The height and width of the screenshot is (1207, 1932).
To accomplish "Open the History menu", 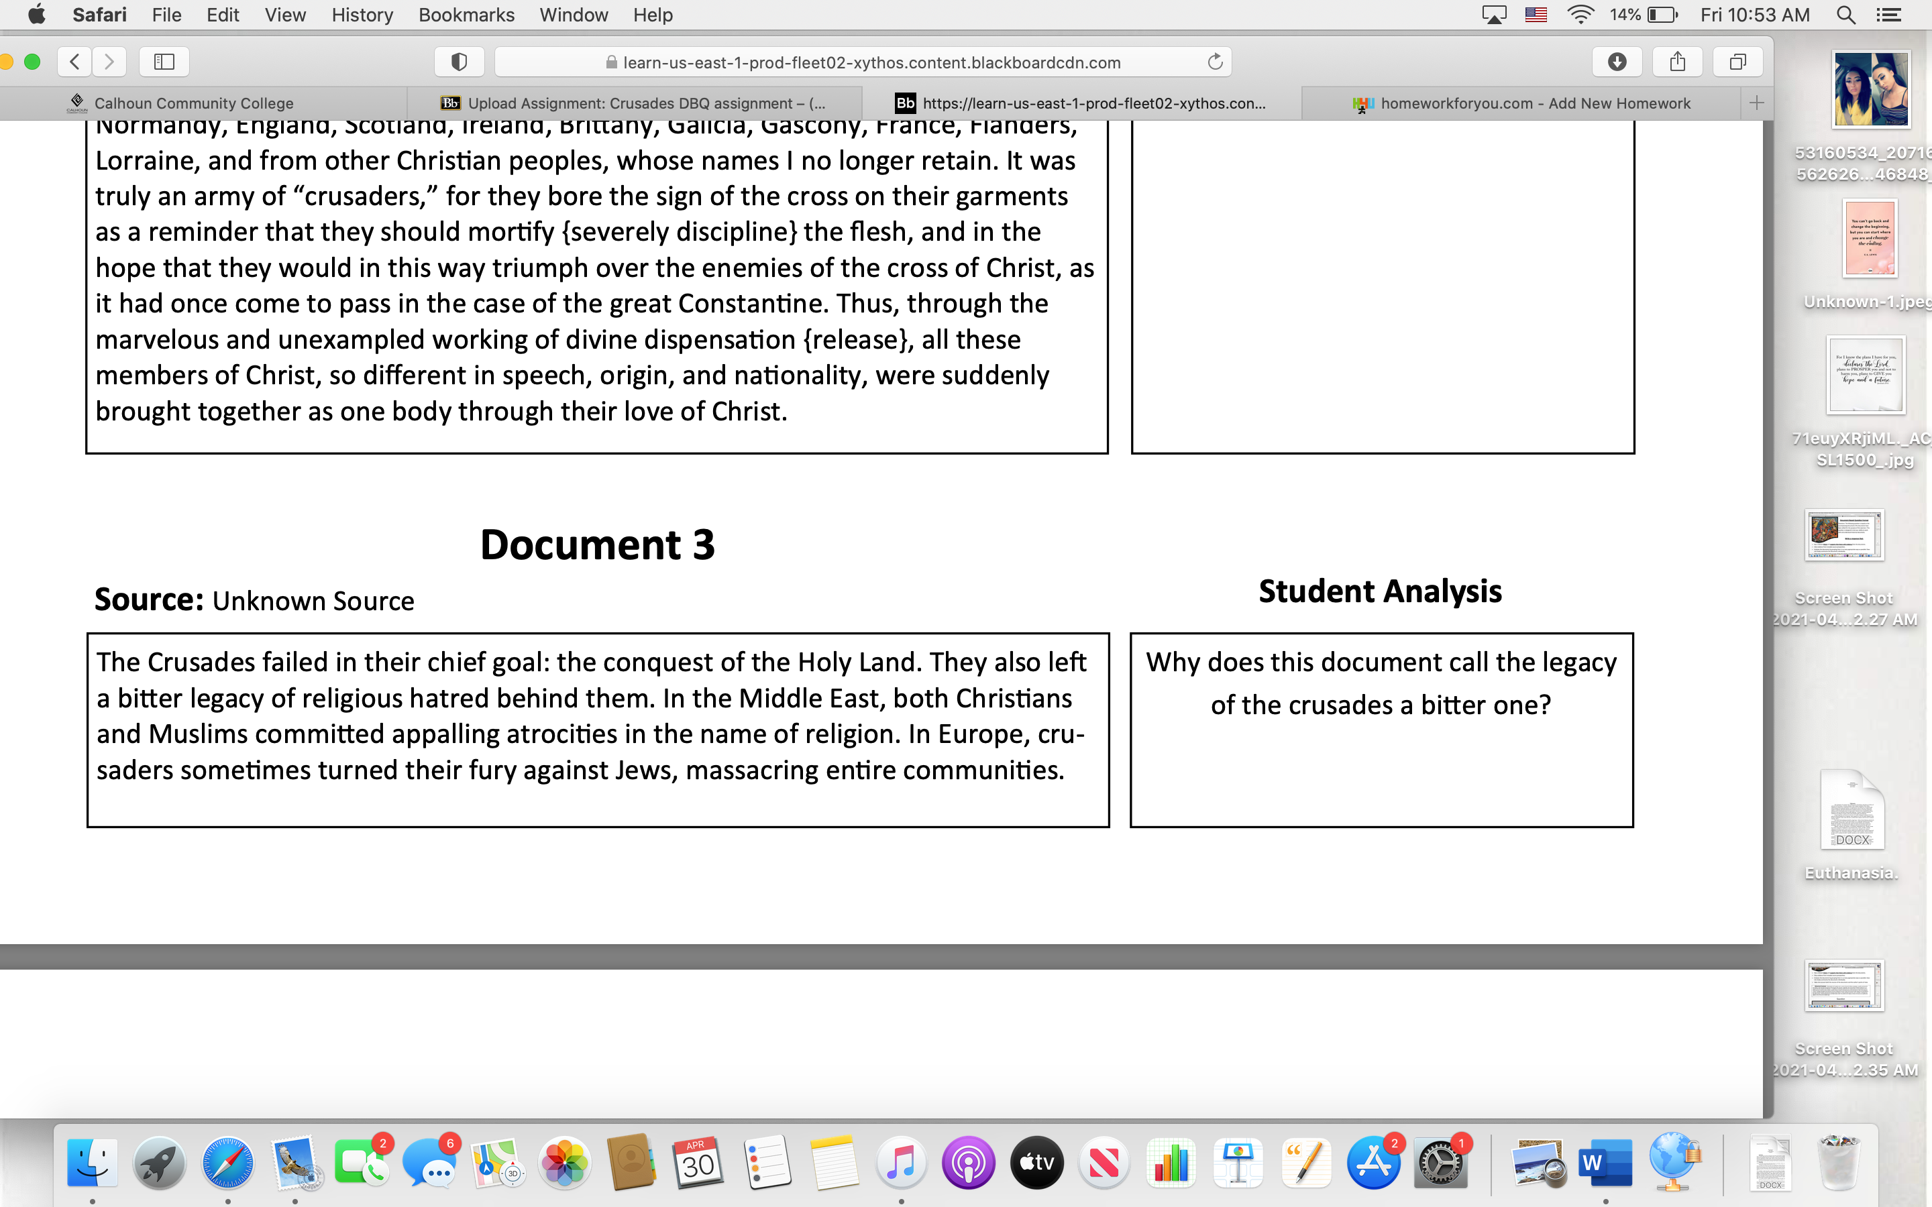I will (x=362, y=14).
